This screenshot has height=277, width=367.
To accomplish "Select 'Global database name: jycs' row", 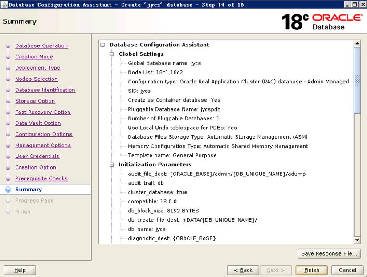I will (x=164, y=63).
